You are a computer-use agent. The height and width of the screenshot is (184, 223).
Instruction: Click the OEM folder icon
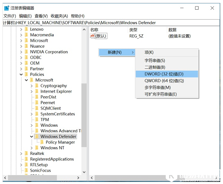point(26,63)
